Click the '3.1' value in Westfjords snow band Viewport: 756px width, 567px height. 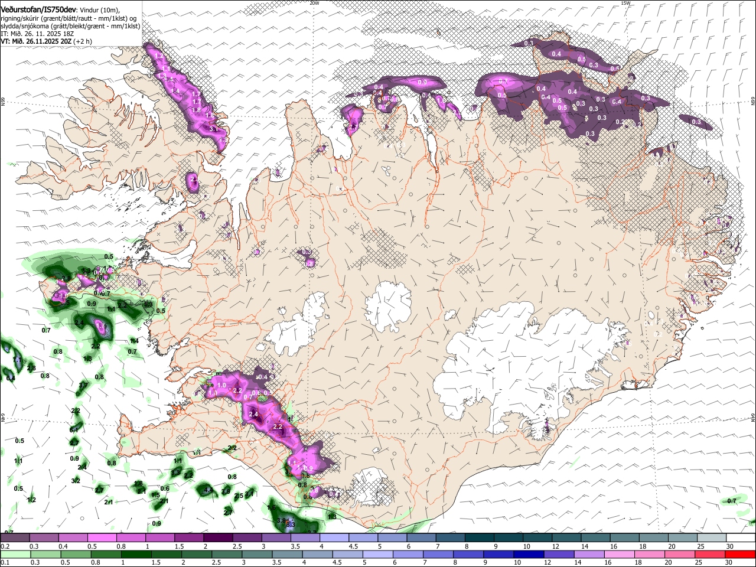coord(213,129)
